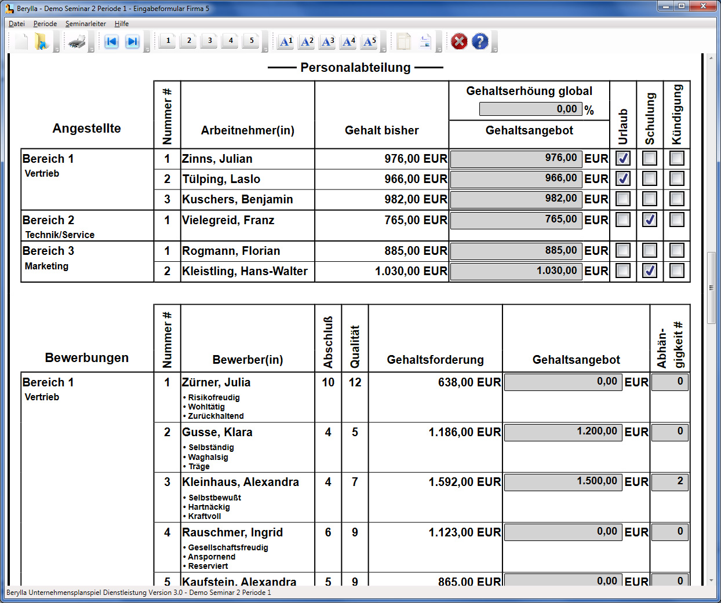Open toolbar options arrow after folder icon
The width and height of the screenshot is (721, 603).
click(x=56, y=50)
